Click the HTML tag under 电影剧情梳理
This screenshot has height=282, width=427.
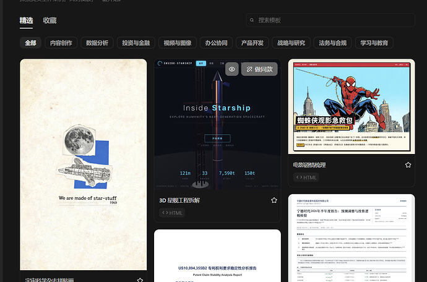pyautogui.click(x=306, y=177)
